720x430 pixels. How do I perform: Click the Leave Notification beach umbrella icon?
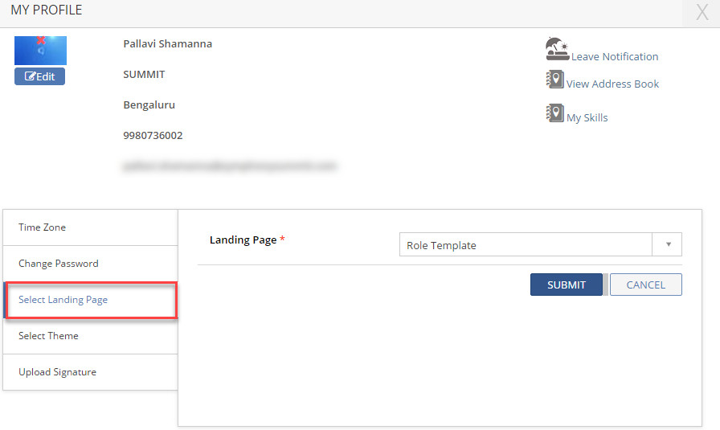[557, 49]
